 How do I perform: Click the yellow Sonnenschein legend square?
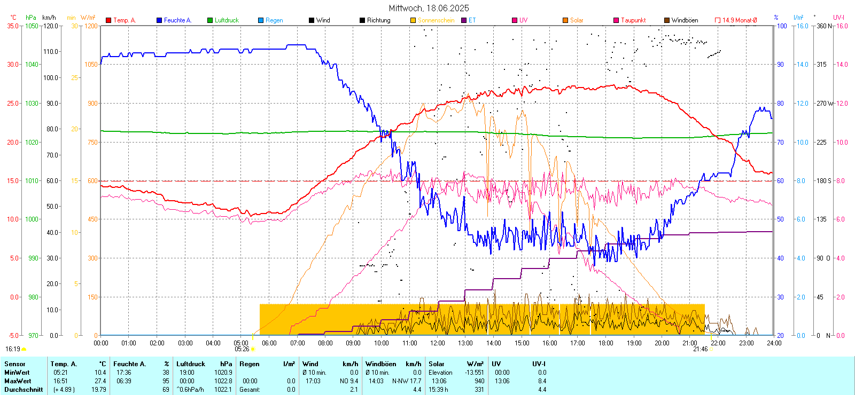pyautogui.click(x=413, y=20)
